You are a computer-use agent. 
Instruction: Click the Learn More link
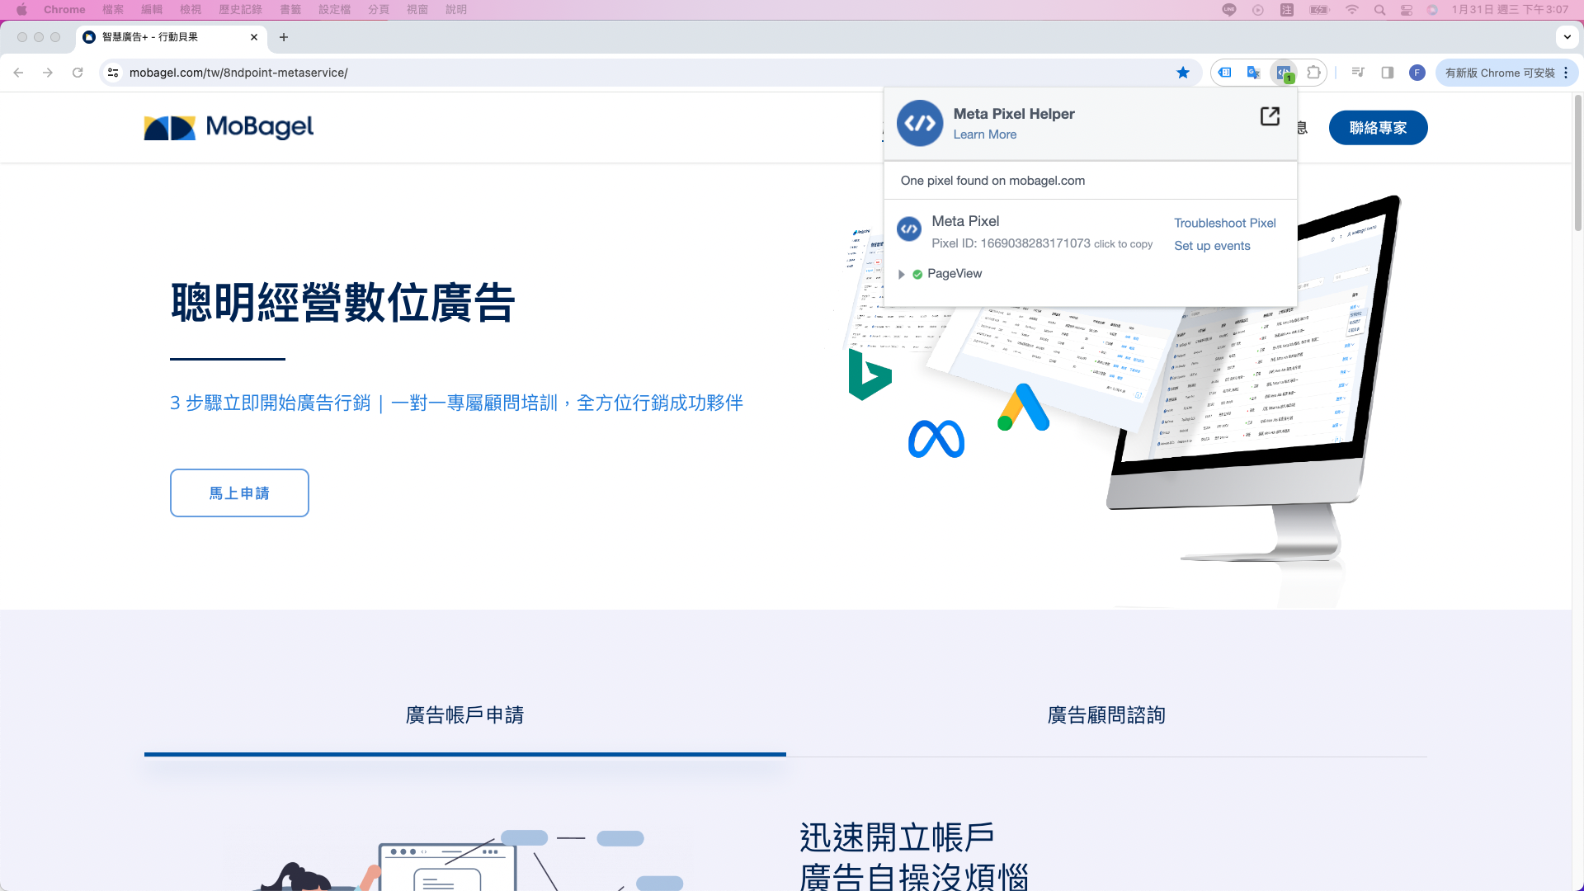(985, 134)
